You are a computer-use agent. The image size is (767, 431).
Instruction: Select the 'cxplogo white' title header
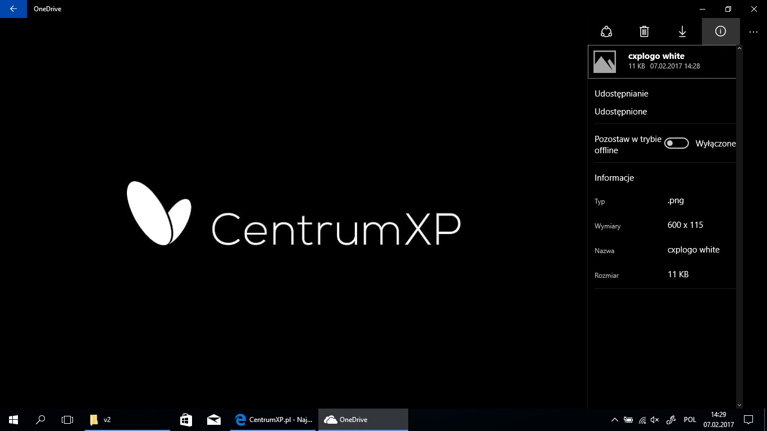pyautogui.click(x=656, y=56)
